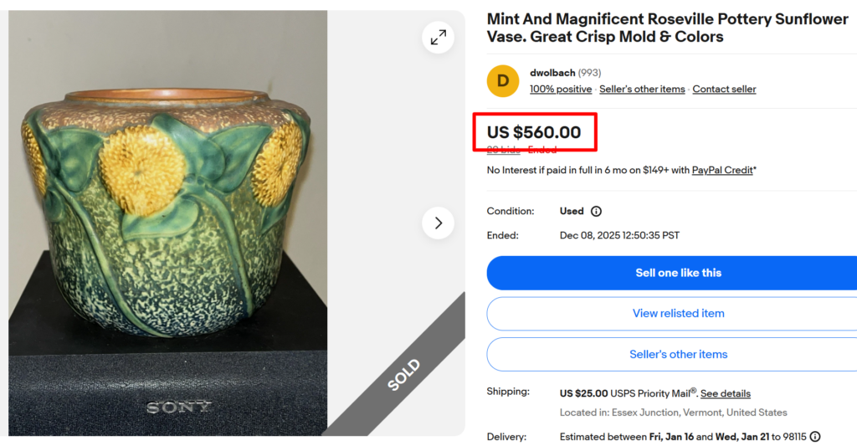Expand the vase image to full view

tap(438, 38)
